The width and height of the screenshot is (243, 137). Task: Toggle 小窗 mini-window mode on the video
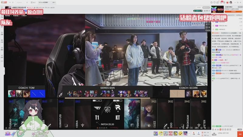click(x=208, y=27)
